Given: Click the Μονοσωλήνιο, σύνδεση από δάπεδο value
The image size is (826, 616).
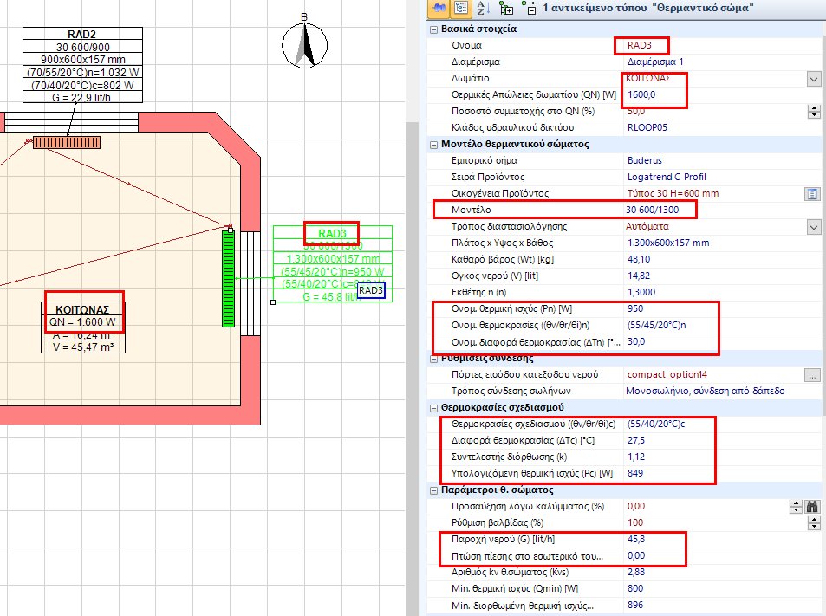Looking at the screenshot, I should point(705,392).
